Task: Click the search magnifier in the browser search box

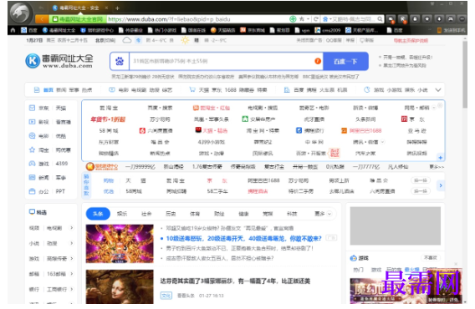Action: 380,19
